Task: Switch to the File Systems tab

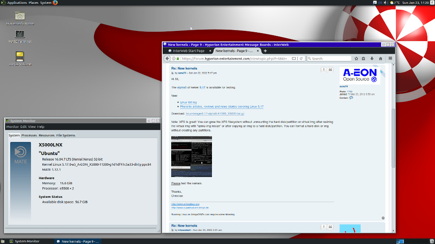Action: click(66, 135)
